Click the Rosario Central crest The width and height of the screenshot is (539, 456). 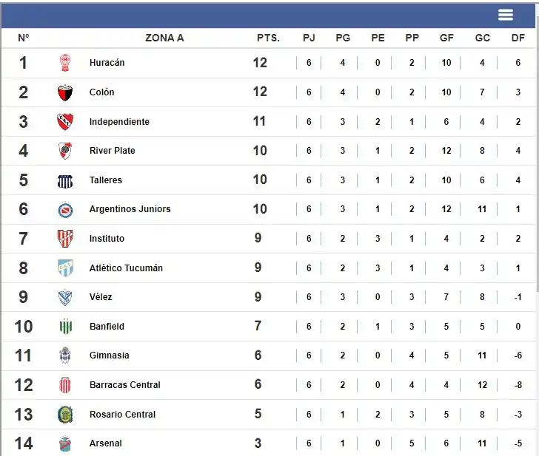pyautogui.click(x=65, y=415)
